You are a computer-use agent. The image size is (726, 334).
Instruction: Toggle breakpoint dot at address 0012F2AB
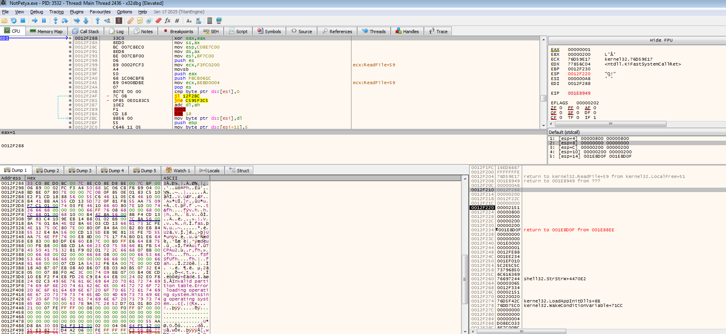[x=70, y=91]
